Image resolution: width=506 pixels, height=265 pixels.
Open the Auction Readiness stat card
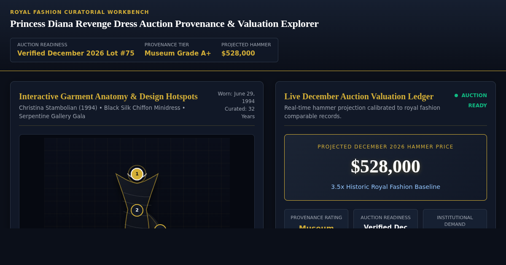[385, 219]
